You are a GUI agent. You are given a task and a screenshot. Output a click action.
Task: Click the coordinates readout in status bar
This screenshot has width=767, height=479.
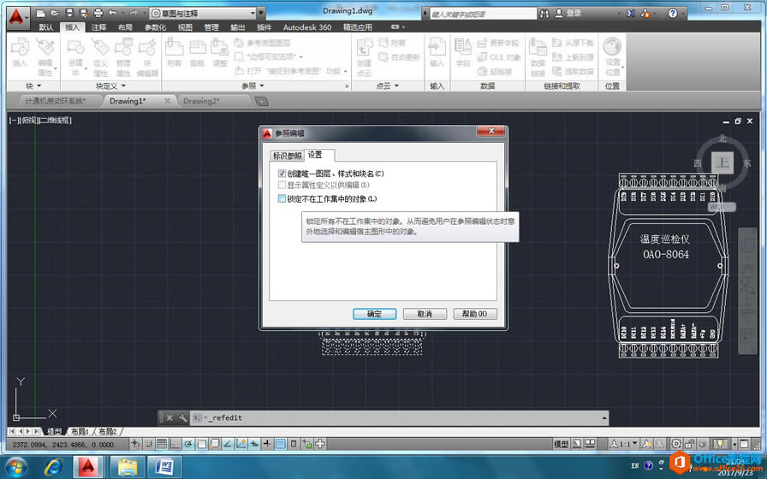pyautogui.click(x=63, y=444)
